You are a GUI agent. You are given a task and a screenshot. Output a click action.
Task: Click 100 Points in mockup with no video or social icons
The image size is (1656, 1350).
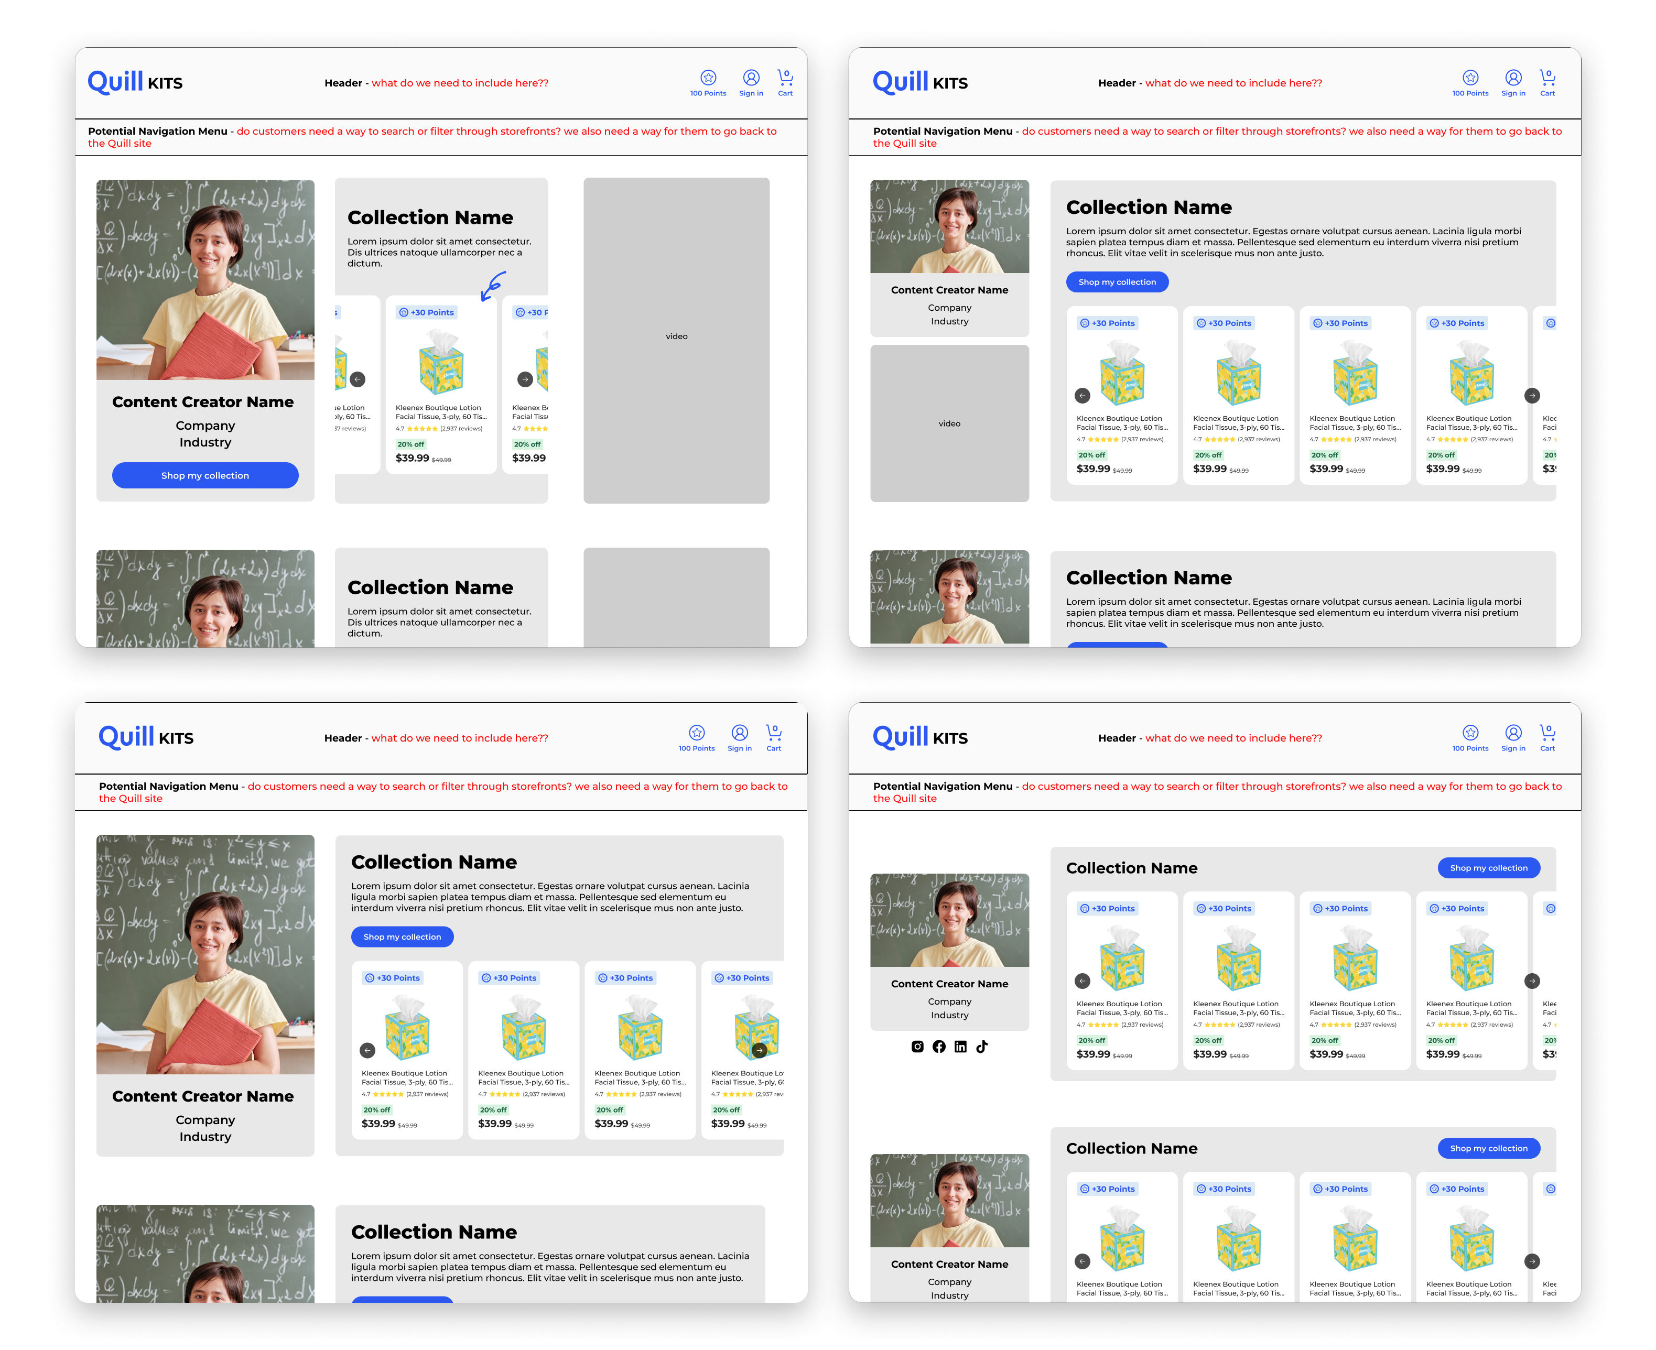pyautogui.click(x=696, y=737)
